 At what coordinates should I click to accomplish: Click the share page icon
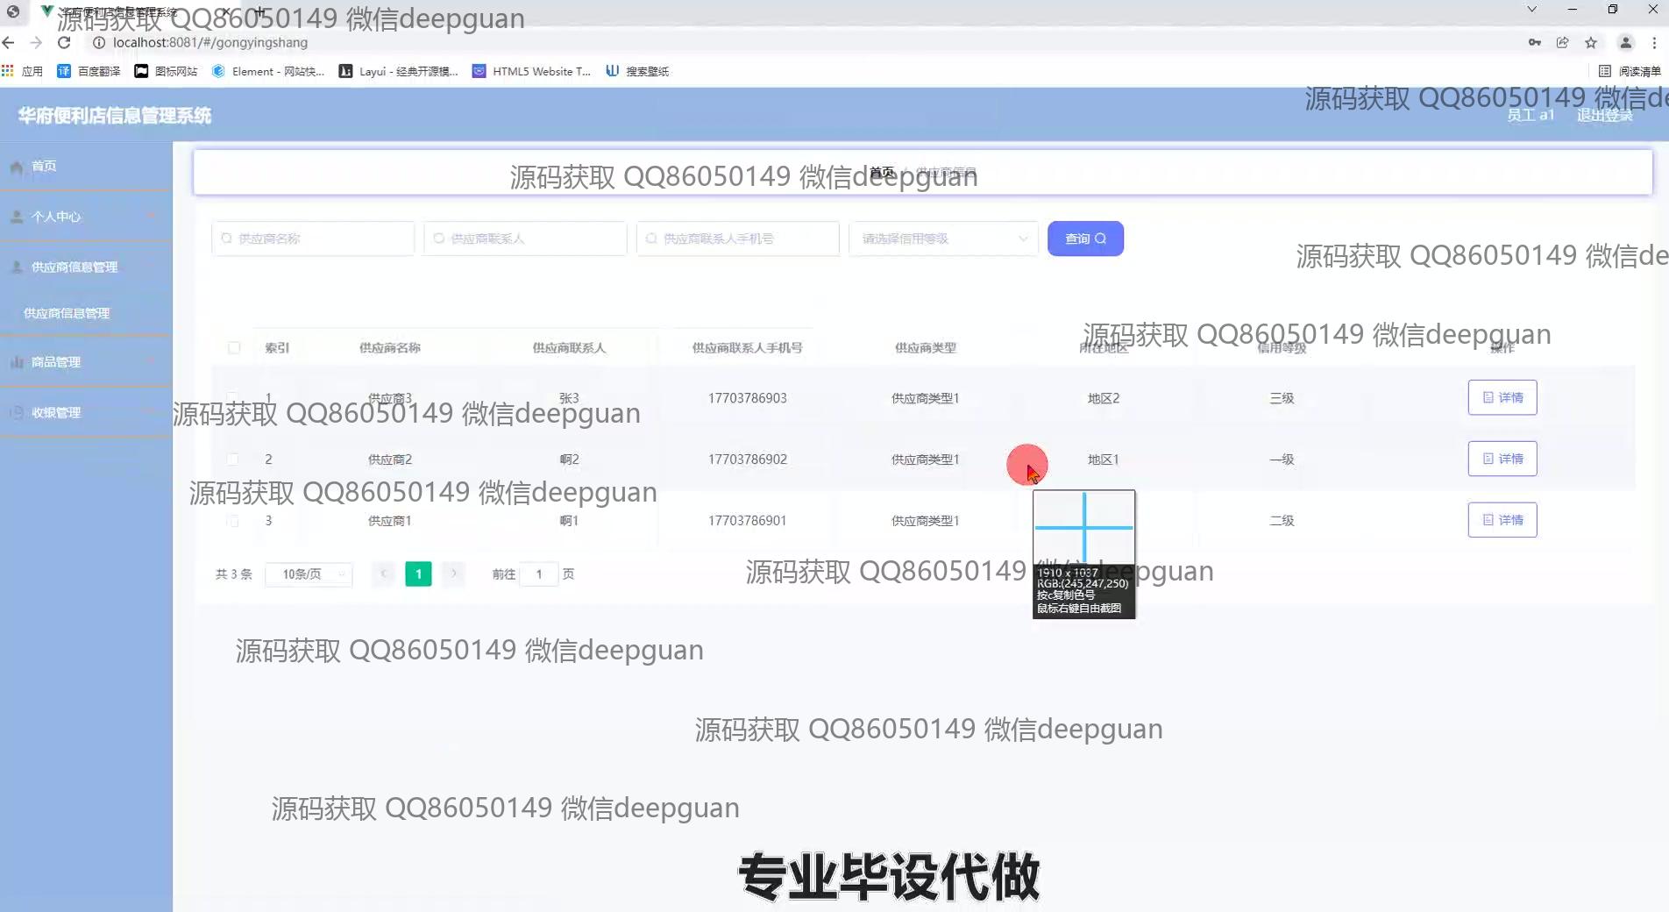(1562, 42)
